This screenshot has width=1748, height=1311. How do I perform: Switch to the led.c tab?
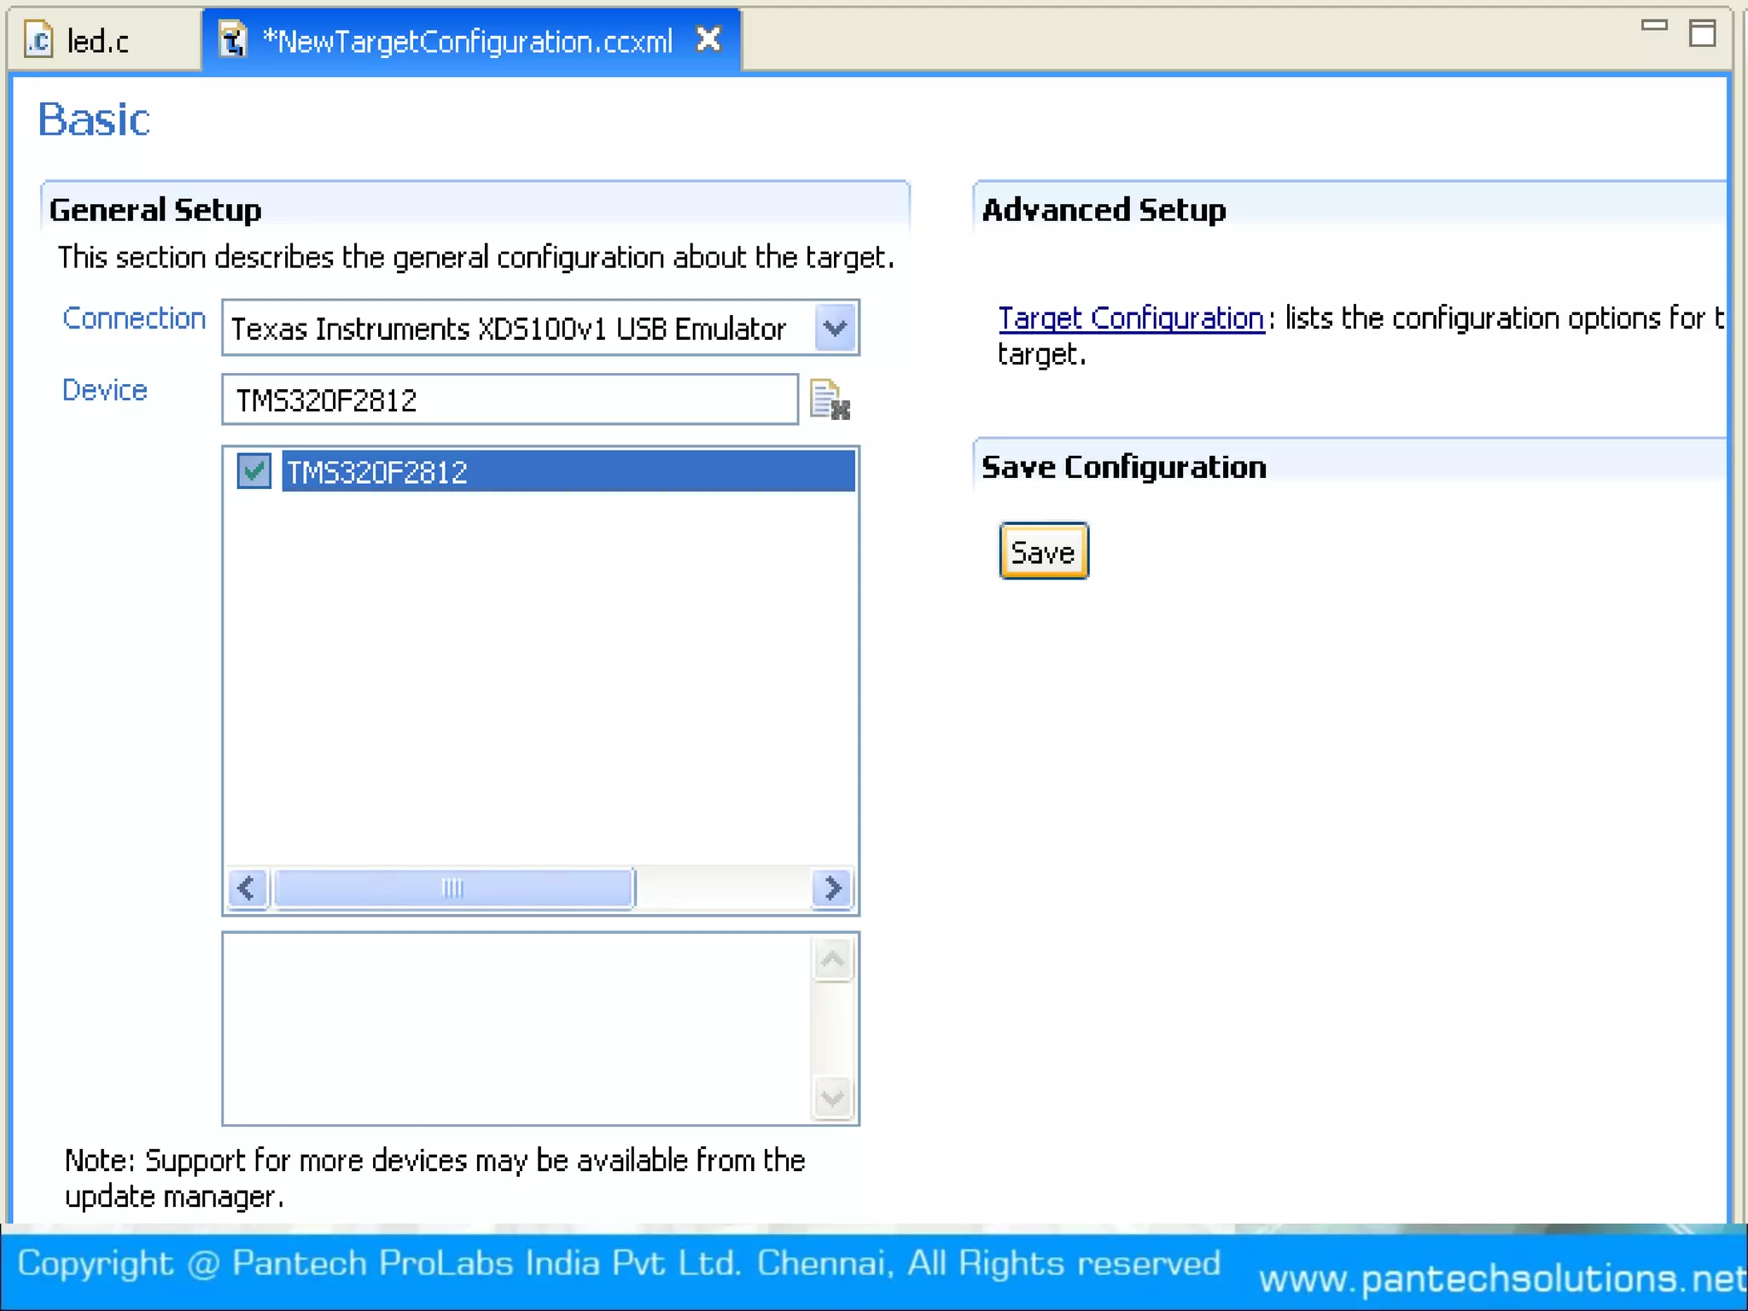[x=97, y=41]
